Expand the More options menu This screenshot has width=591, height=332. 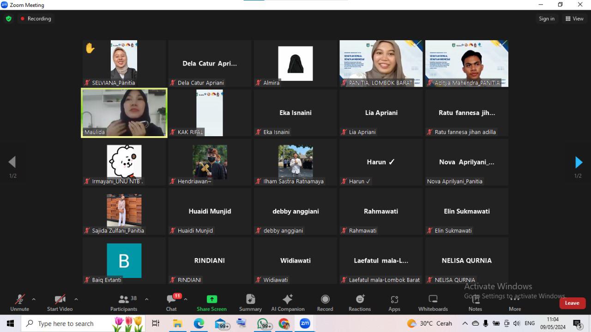coord(515,303)
